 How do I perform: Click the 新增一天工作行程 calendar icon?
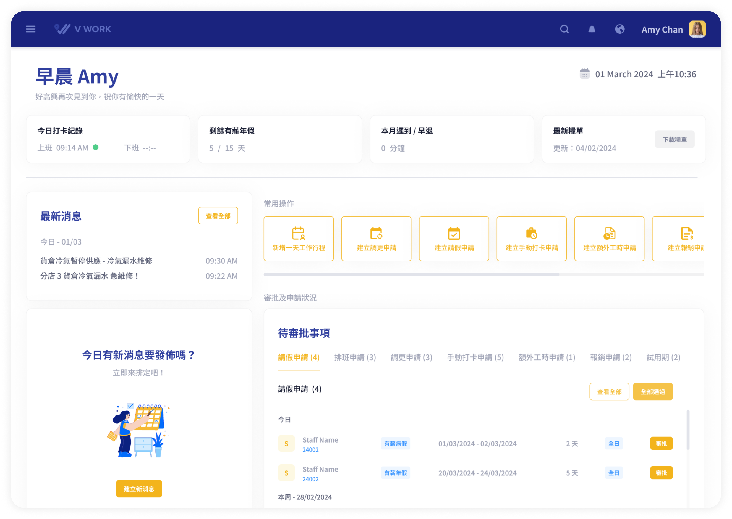[299, 233]
